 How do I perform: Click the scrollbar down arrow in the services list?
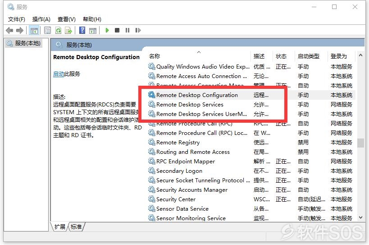coord(360,217)
